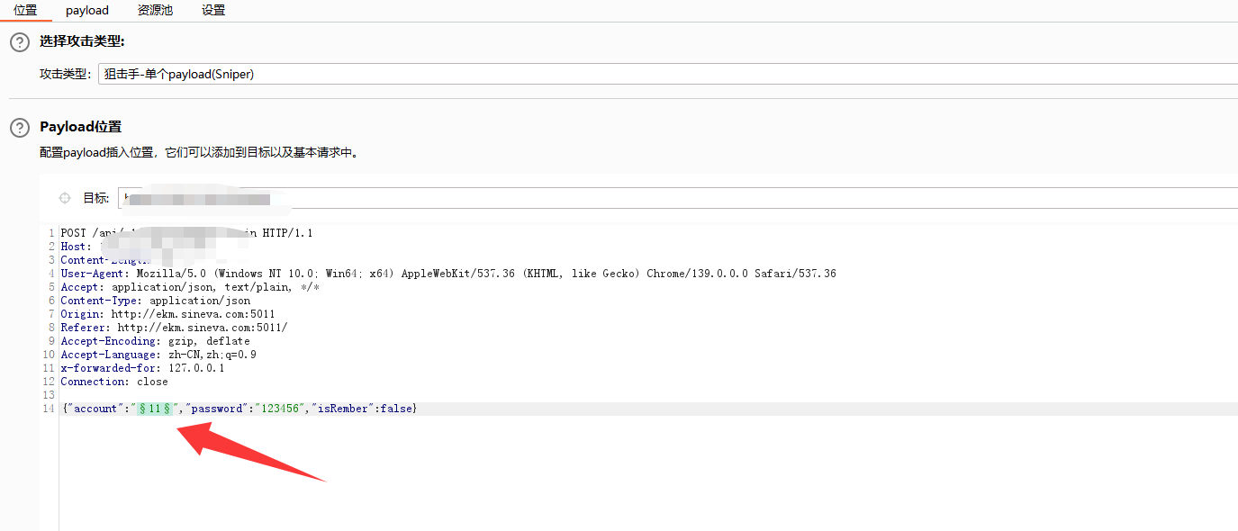Click the password value "123456" in body
The height and width of the screenshot is (531, 1238).
276,409
